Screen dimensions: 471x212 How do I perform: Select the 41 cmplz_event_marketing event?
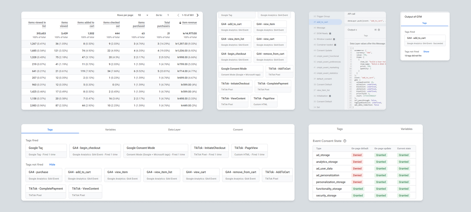tap(326, 67)
